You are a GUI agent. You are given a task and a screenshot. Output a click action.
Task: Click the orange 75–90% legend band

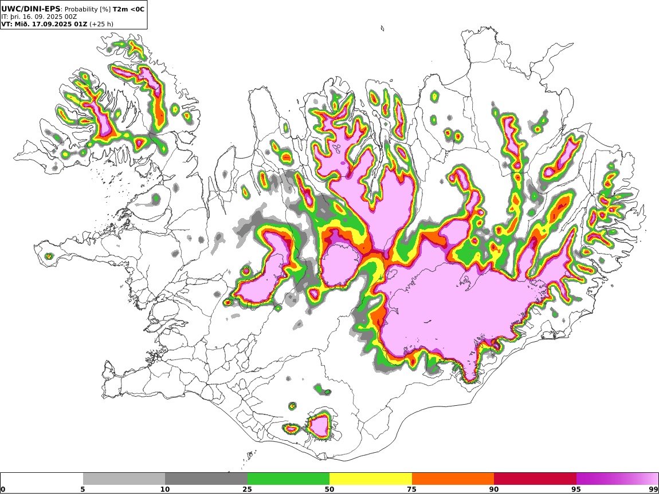pos(453,479)
